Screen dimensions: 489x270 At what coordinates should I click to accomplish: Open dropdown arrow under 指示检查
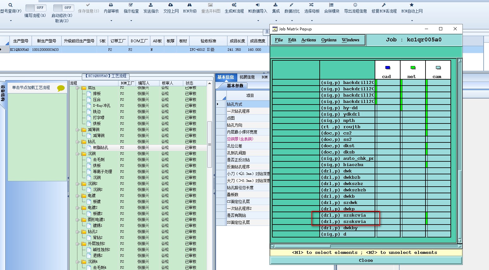tap(131, 21)
